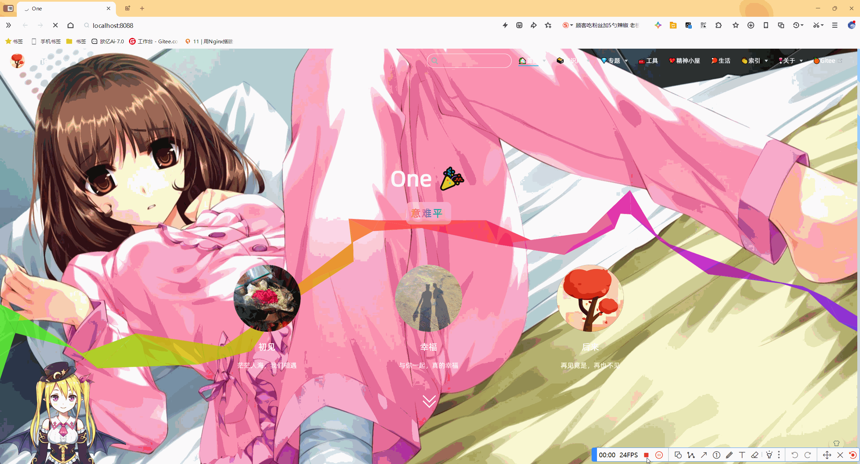Click the 意难平 button
The height and width of the screenshot is (464, 860).
(x=428, y=213)
